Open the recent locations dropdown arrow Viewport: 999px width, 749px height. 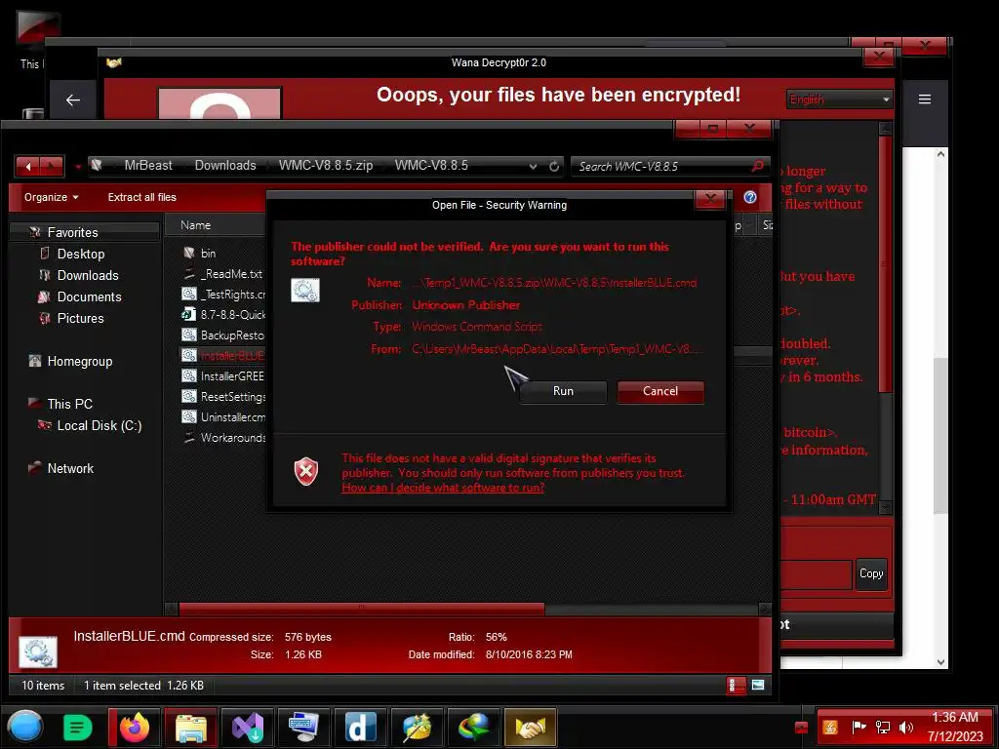point(78,167)
